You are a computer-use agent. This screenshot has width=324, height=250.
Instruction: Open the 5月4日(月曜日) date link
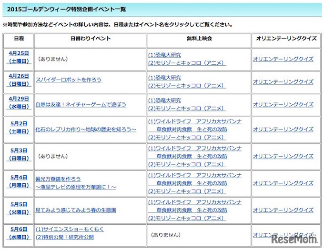point(19,181)
